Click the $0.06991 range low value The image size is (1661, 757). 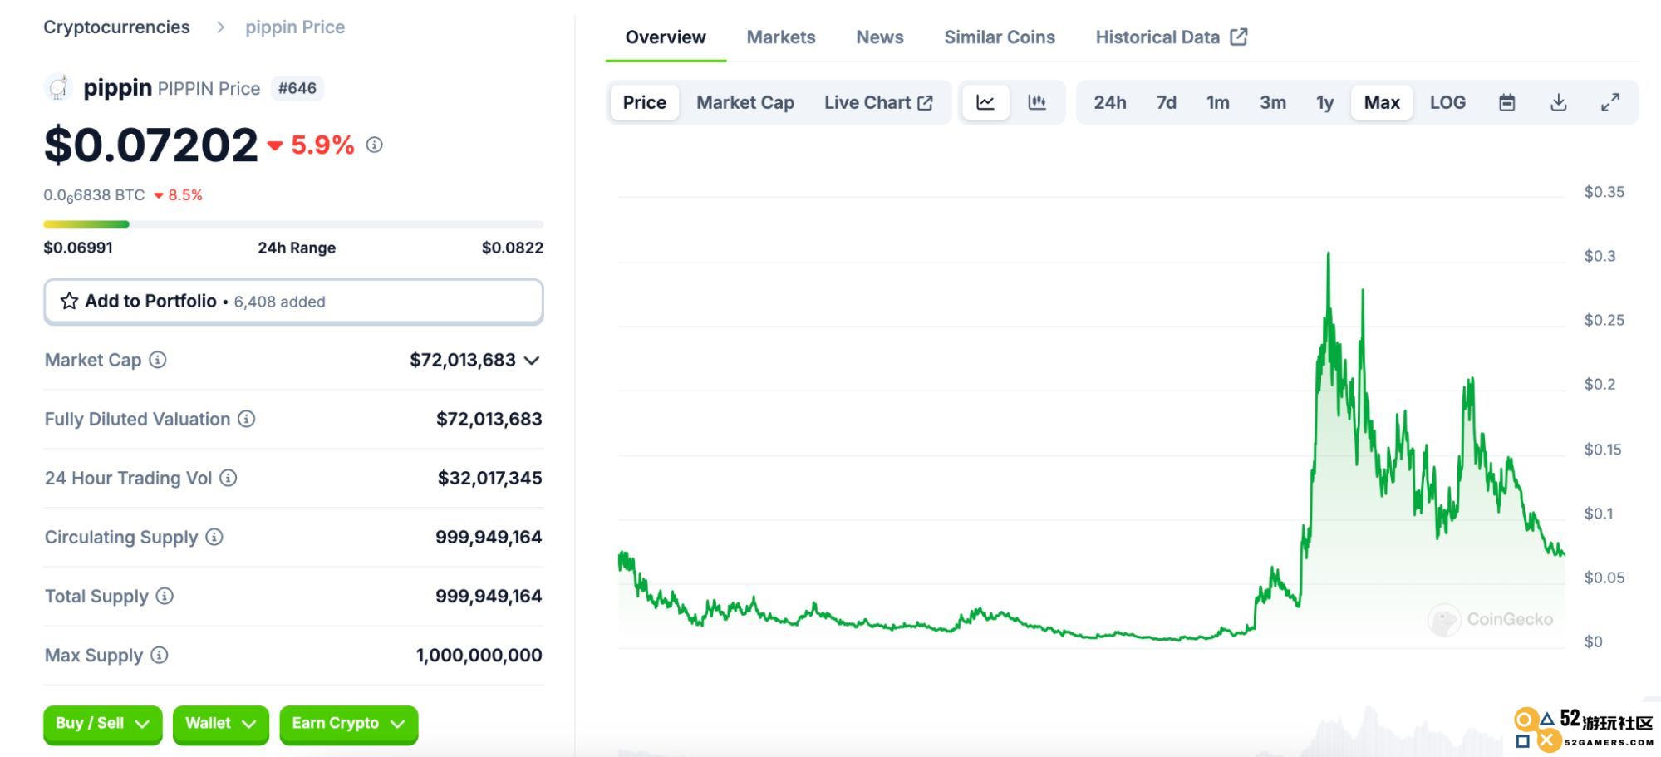pyautogui.click(x=78, y=248)
